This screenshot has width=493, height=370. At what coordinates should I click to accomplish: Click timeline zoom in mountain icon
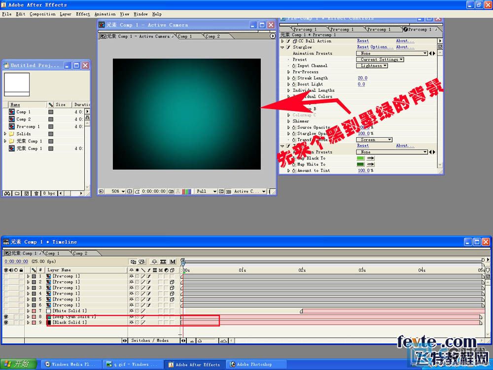tap(223, 341)
